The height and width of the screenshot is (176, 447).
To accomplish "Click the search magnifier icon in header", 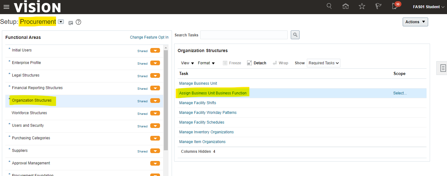I will 329,6.
